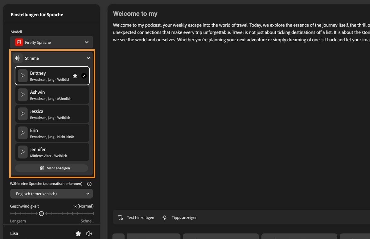Collapse the Stimme voice list

pos(88,58)
